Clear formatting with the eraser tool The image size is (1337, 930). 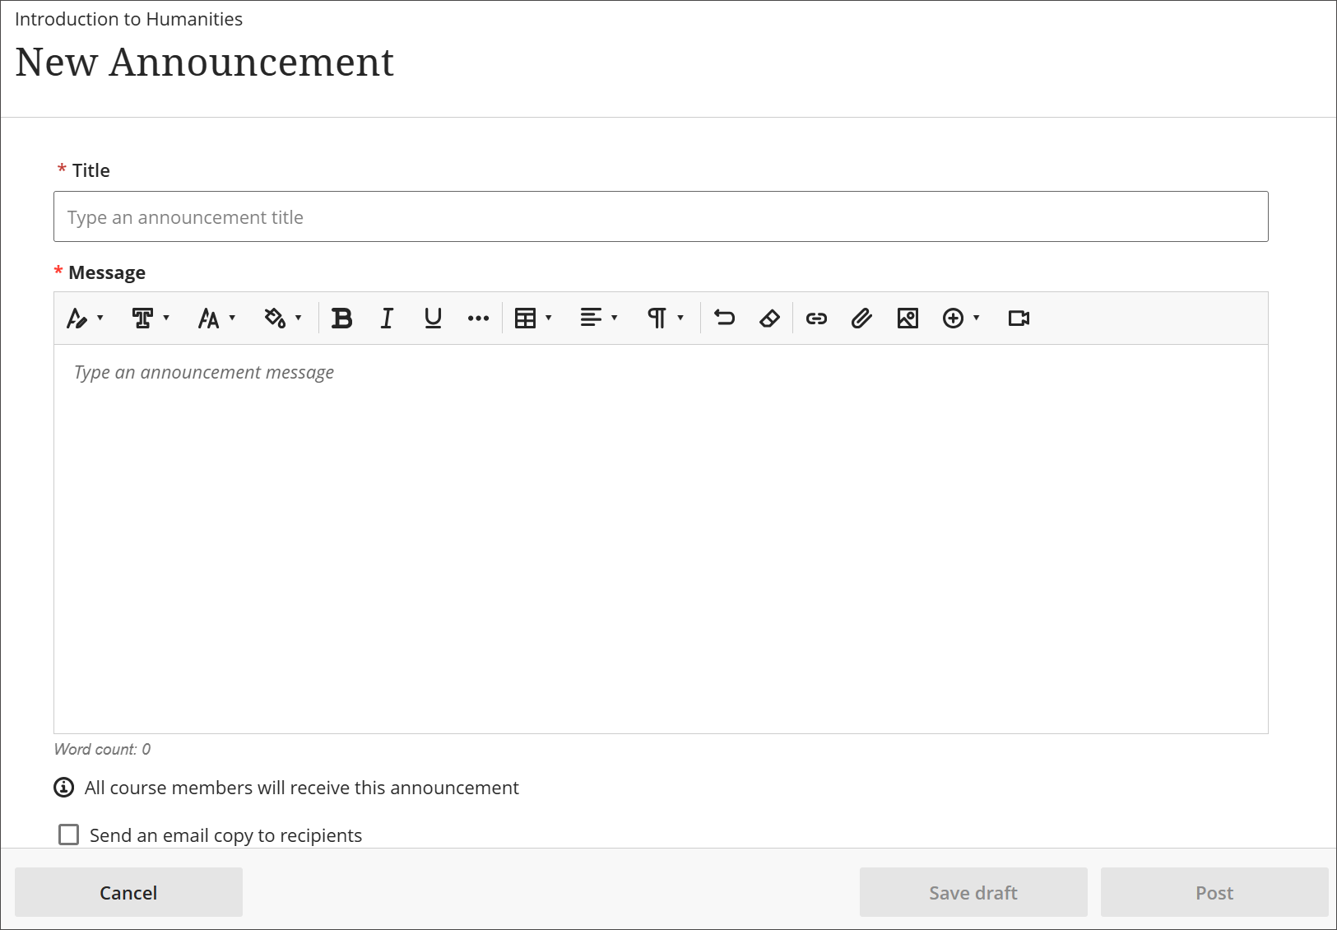click(768, 319)
